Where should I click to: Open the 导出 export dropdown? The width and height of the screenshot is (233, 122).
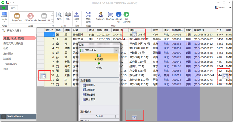[x=77, y=17]
